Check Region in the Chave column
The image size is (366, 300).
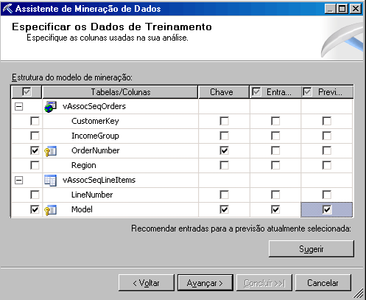pos(224,165)
